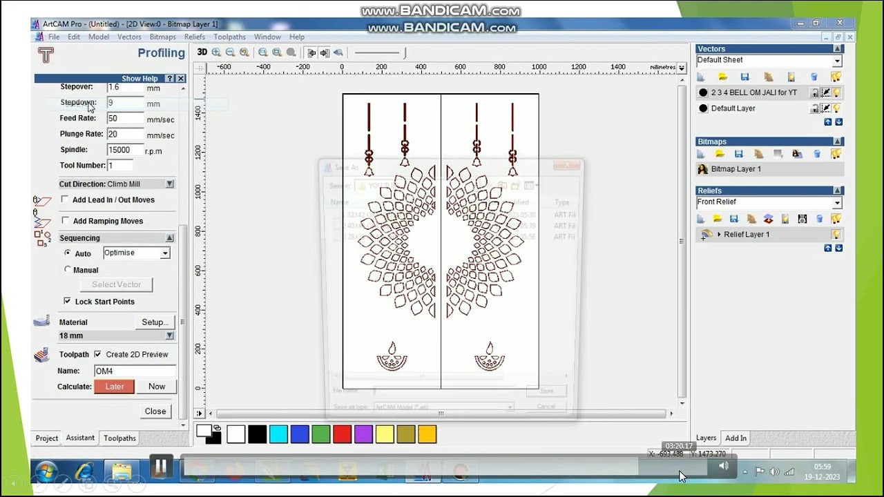Create new bitmap layer icon
The width and height of the screenshot is (884, 497).
(701, 154)
